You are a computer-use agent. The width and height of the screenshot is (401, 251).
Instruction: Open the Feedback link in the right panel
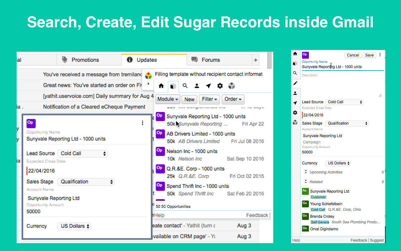click(x=359, y=240)
